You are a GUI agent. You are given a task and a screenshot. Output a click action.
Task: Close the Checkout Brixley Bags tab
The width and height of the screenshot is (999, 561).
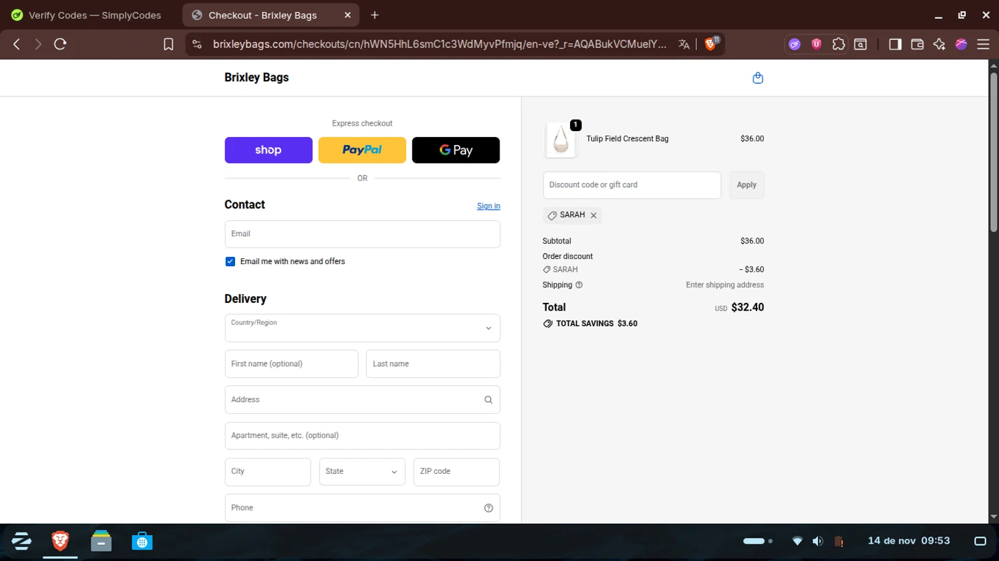(348, 15)
